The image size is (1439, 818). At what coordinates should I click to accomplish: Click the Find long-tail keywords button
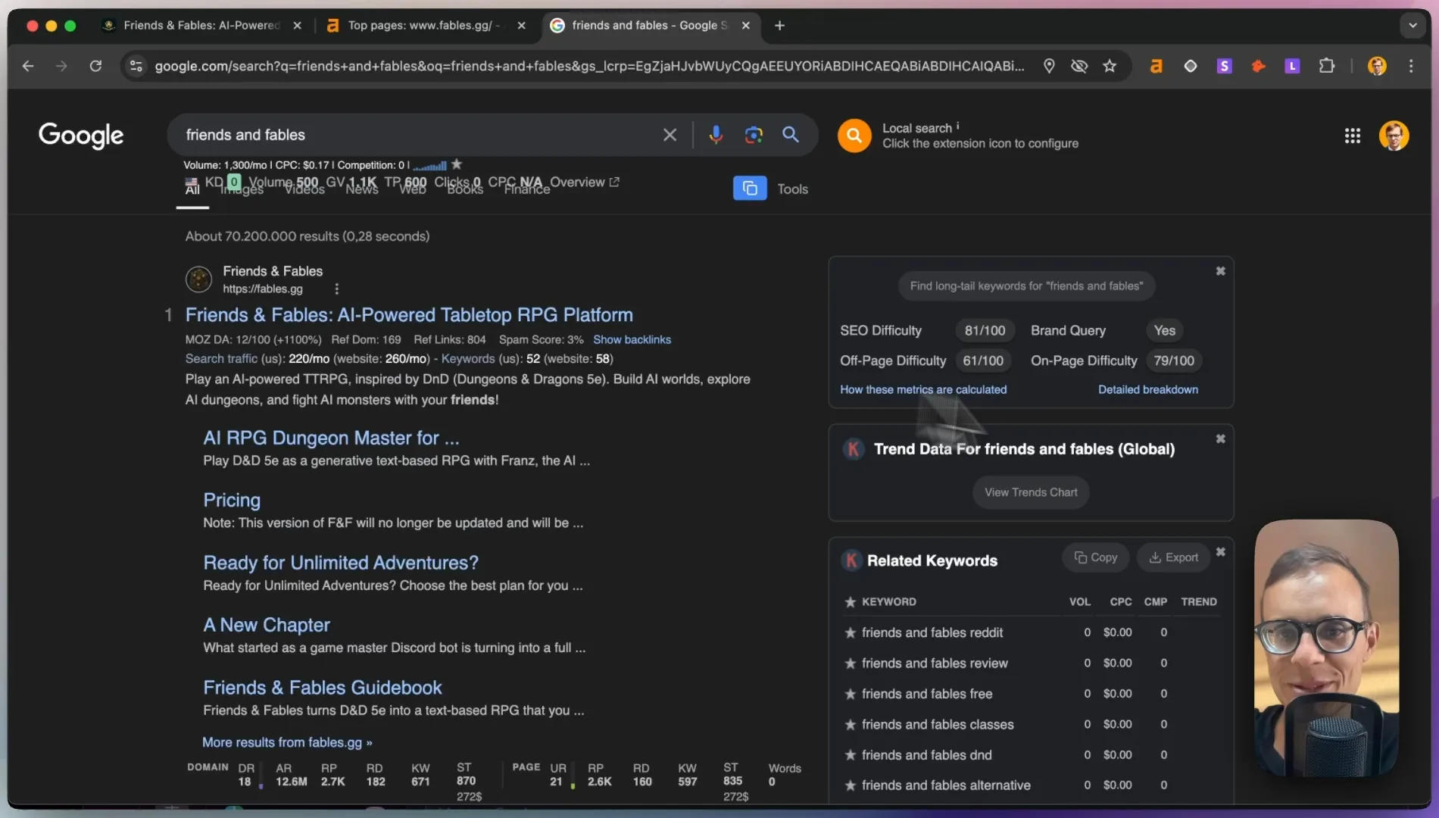click(1026, 286)
